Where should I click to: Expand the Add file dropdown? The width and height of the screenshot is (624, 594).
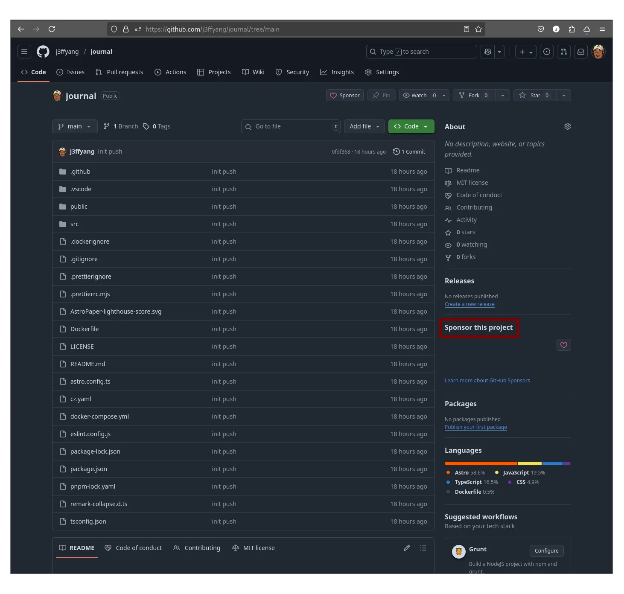pyautogui.click(x=364, y=126)
